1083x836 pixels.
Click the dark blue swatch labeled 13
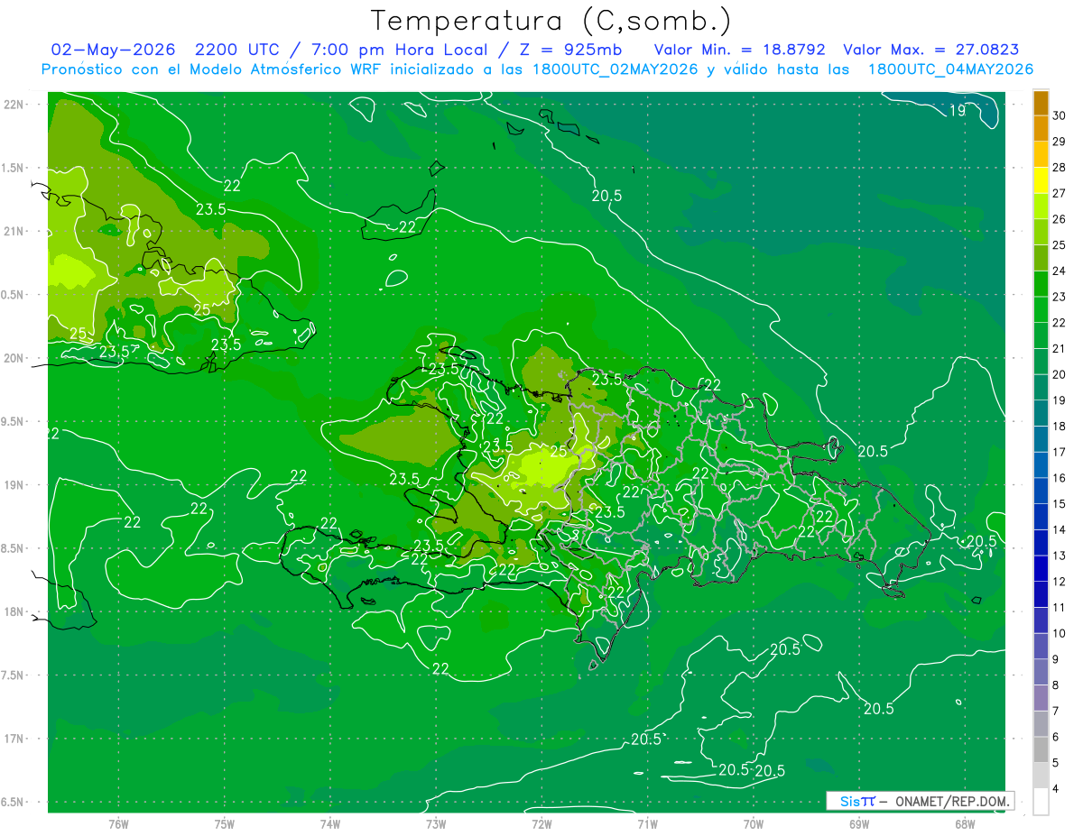(1041, 543)
